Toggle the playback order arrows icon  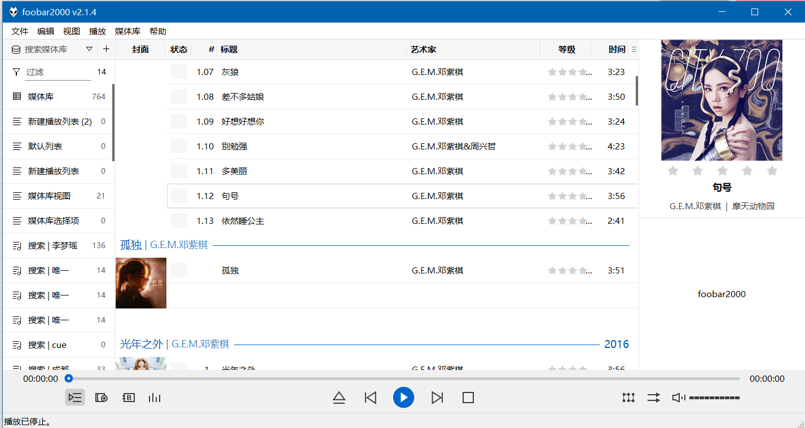(x=654, y=398)
